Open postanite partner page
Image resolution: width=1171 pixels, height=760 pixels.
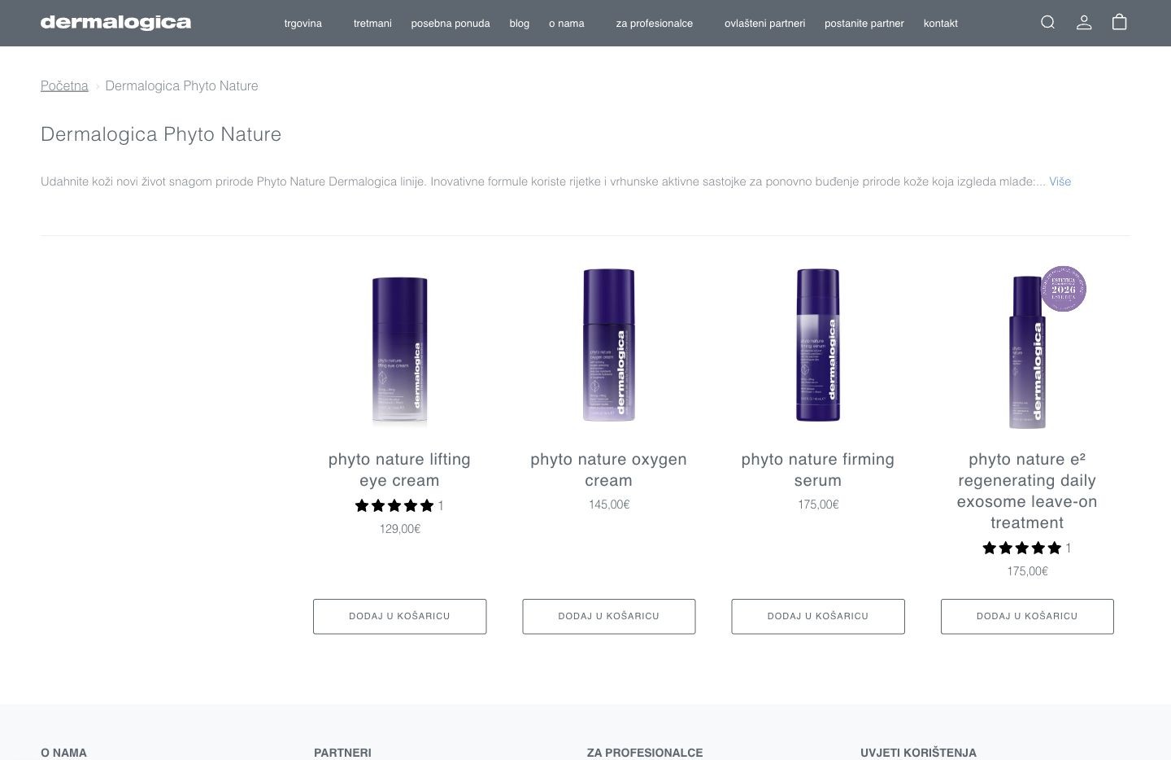tap(864, 24)
